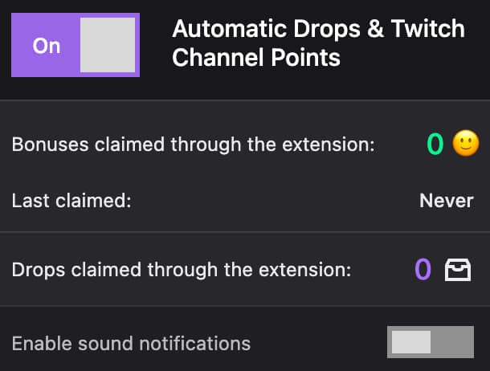Image resolution: width=490 pixels, height=371 pixels.
Task: Click the 'Never' last claimed value
Action: (447, 200)
